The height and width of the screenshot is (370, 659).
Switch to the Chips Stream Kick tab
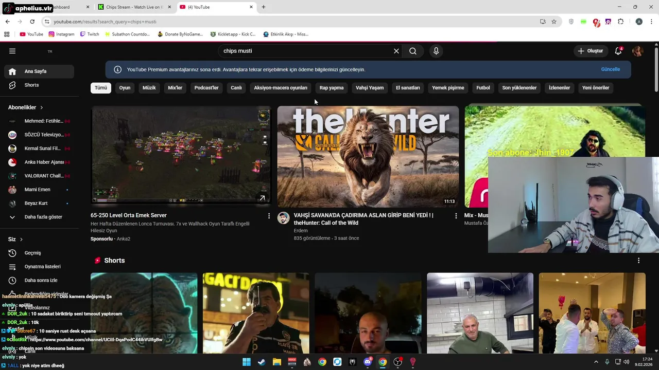[135, 7]
